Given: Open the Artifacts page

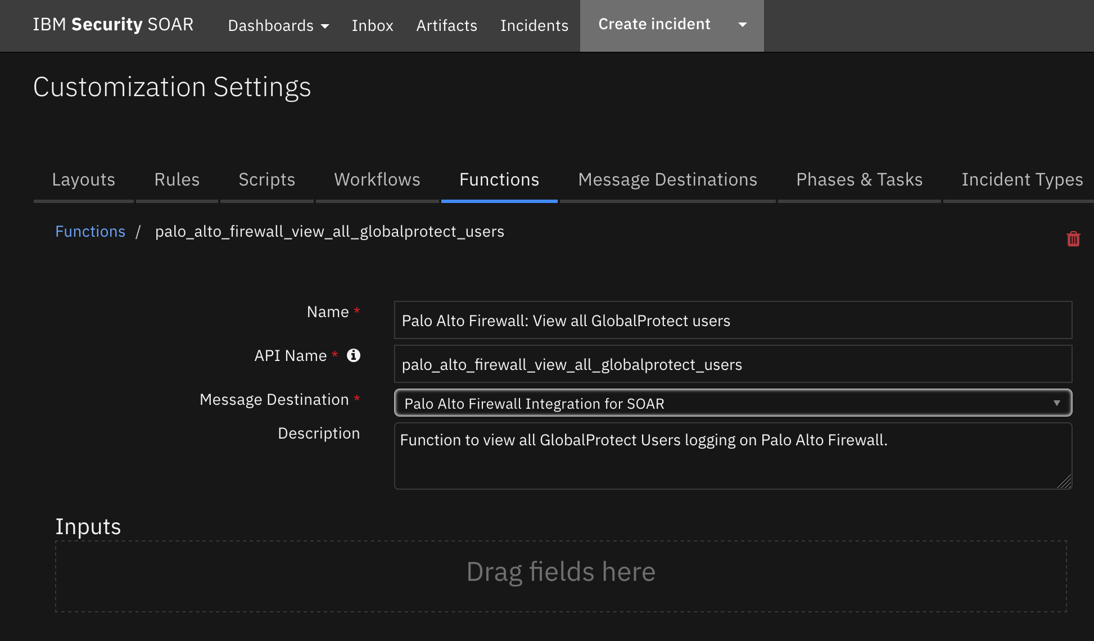Looking at the screenshot, I should tap(446, 25).
